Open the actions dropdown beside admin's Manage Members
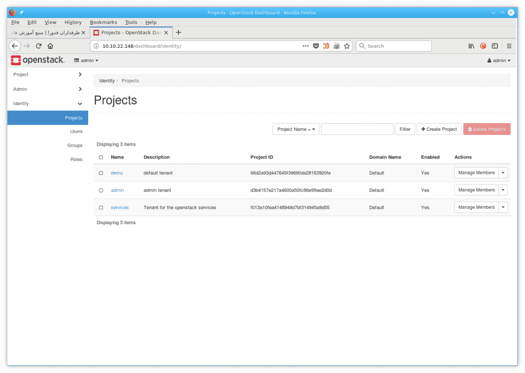Screen dimensions: 525x373 point(503,190)
